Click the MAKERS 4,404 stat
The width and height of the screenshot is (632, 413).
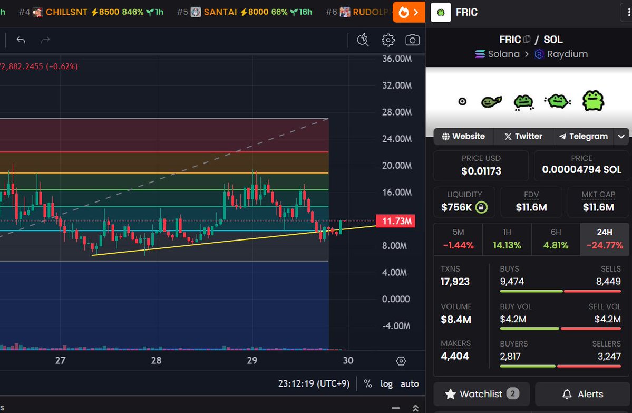coord(455,350)
